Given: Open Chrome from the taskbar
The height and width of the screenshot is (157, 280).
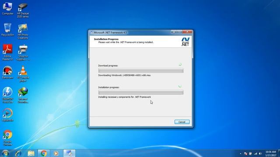Looking at the screenshot, I should point(44,153).
